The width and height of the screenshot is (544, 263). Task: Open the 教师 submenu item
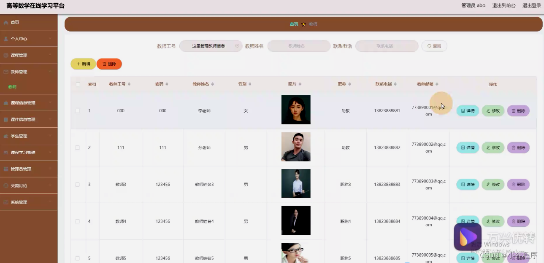click(x=12, y=87)
